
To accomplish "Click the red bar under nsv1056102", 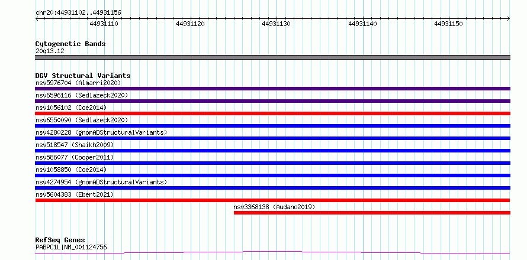I will (x=272, y=113).
